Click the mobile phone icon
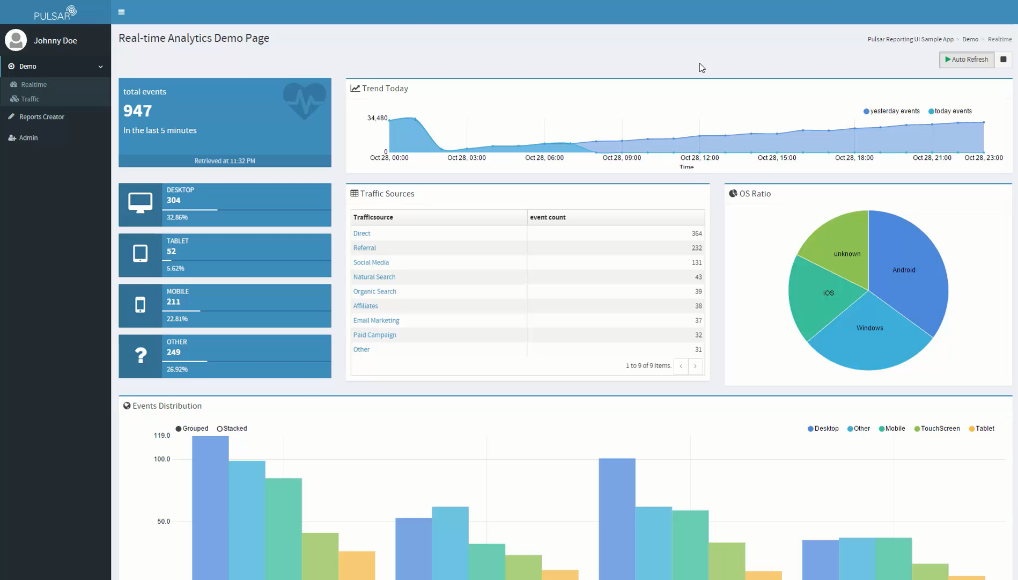1018x580 pixels. coord(140,305)
